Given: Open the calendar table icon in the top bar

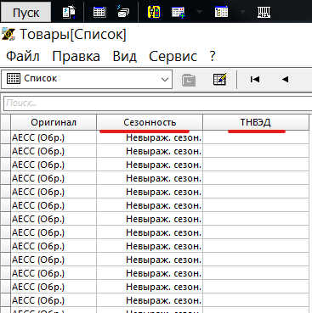Looking at the screenshot, I should (x=99, y=12).
